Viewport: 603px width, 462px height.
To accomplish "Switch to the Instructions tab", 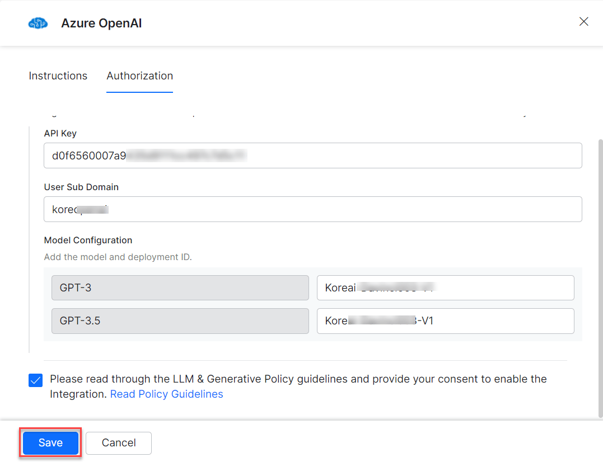I will [x=58, y=76].
